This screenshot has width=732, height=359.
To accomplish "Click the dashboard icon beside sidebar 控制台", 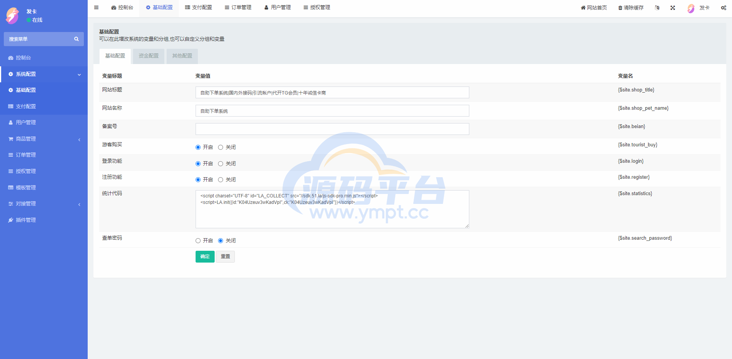I will (11, 58).
